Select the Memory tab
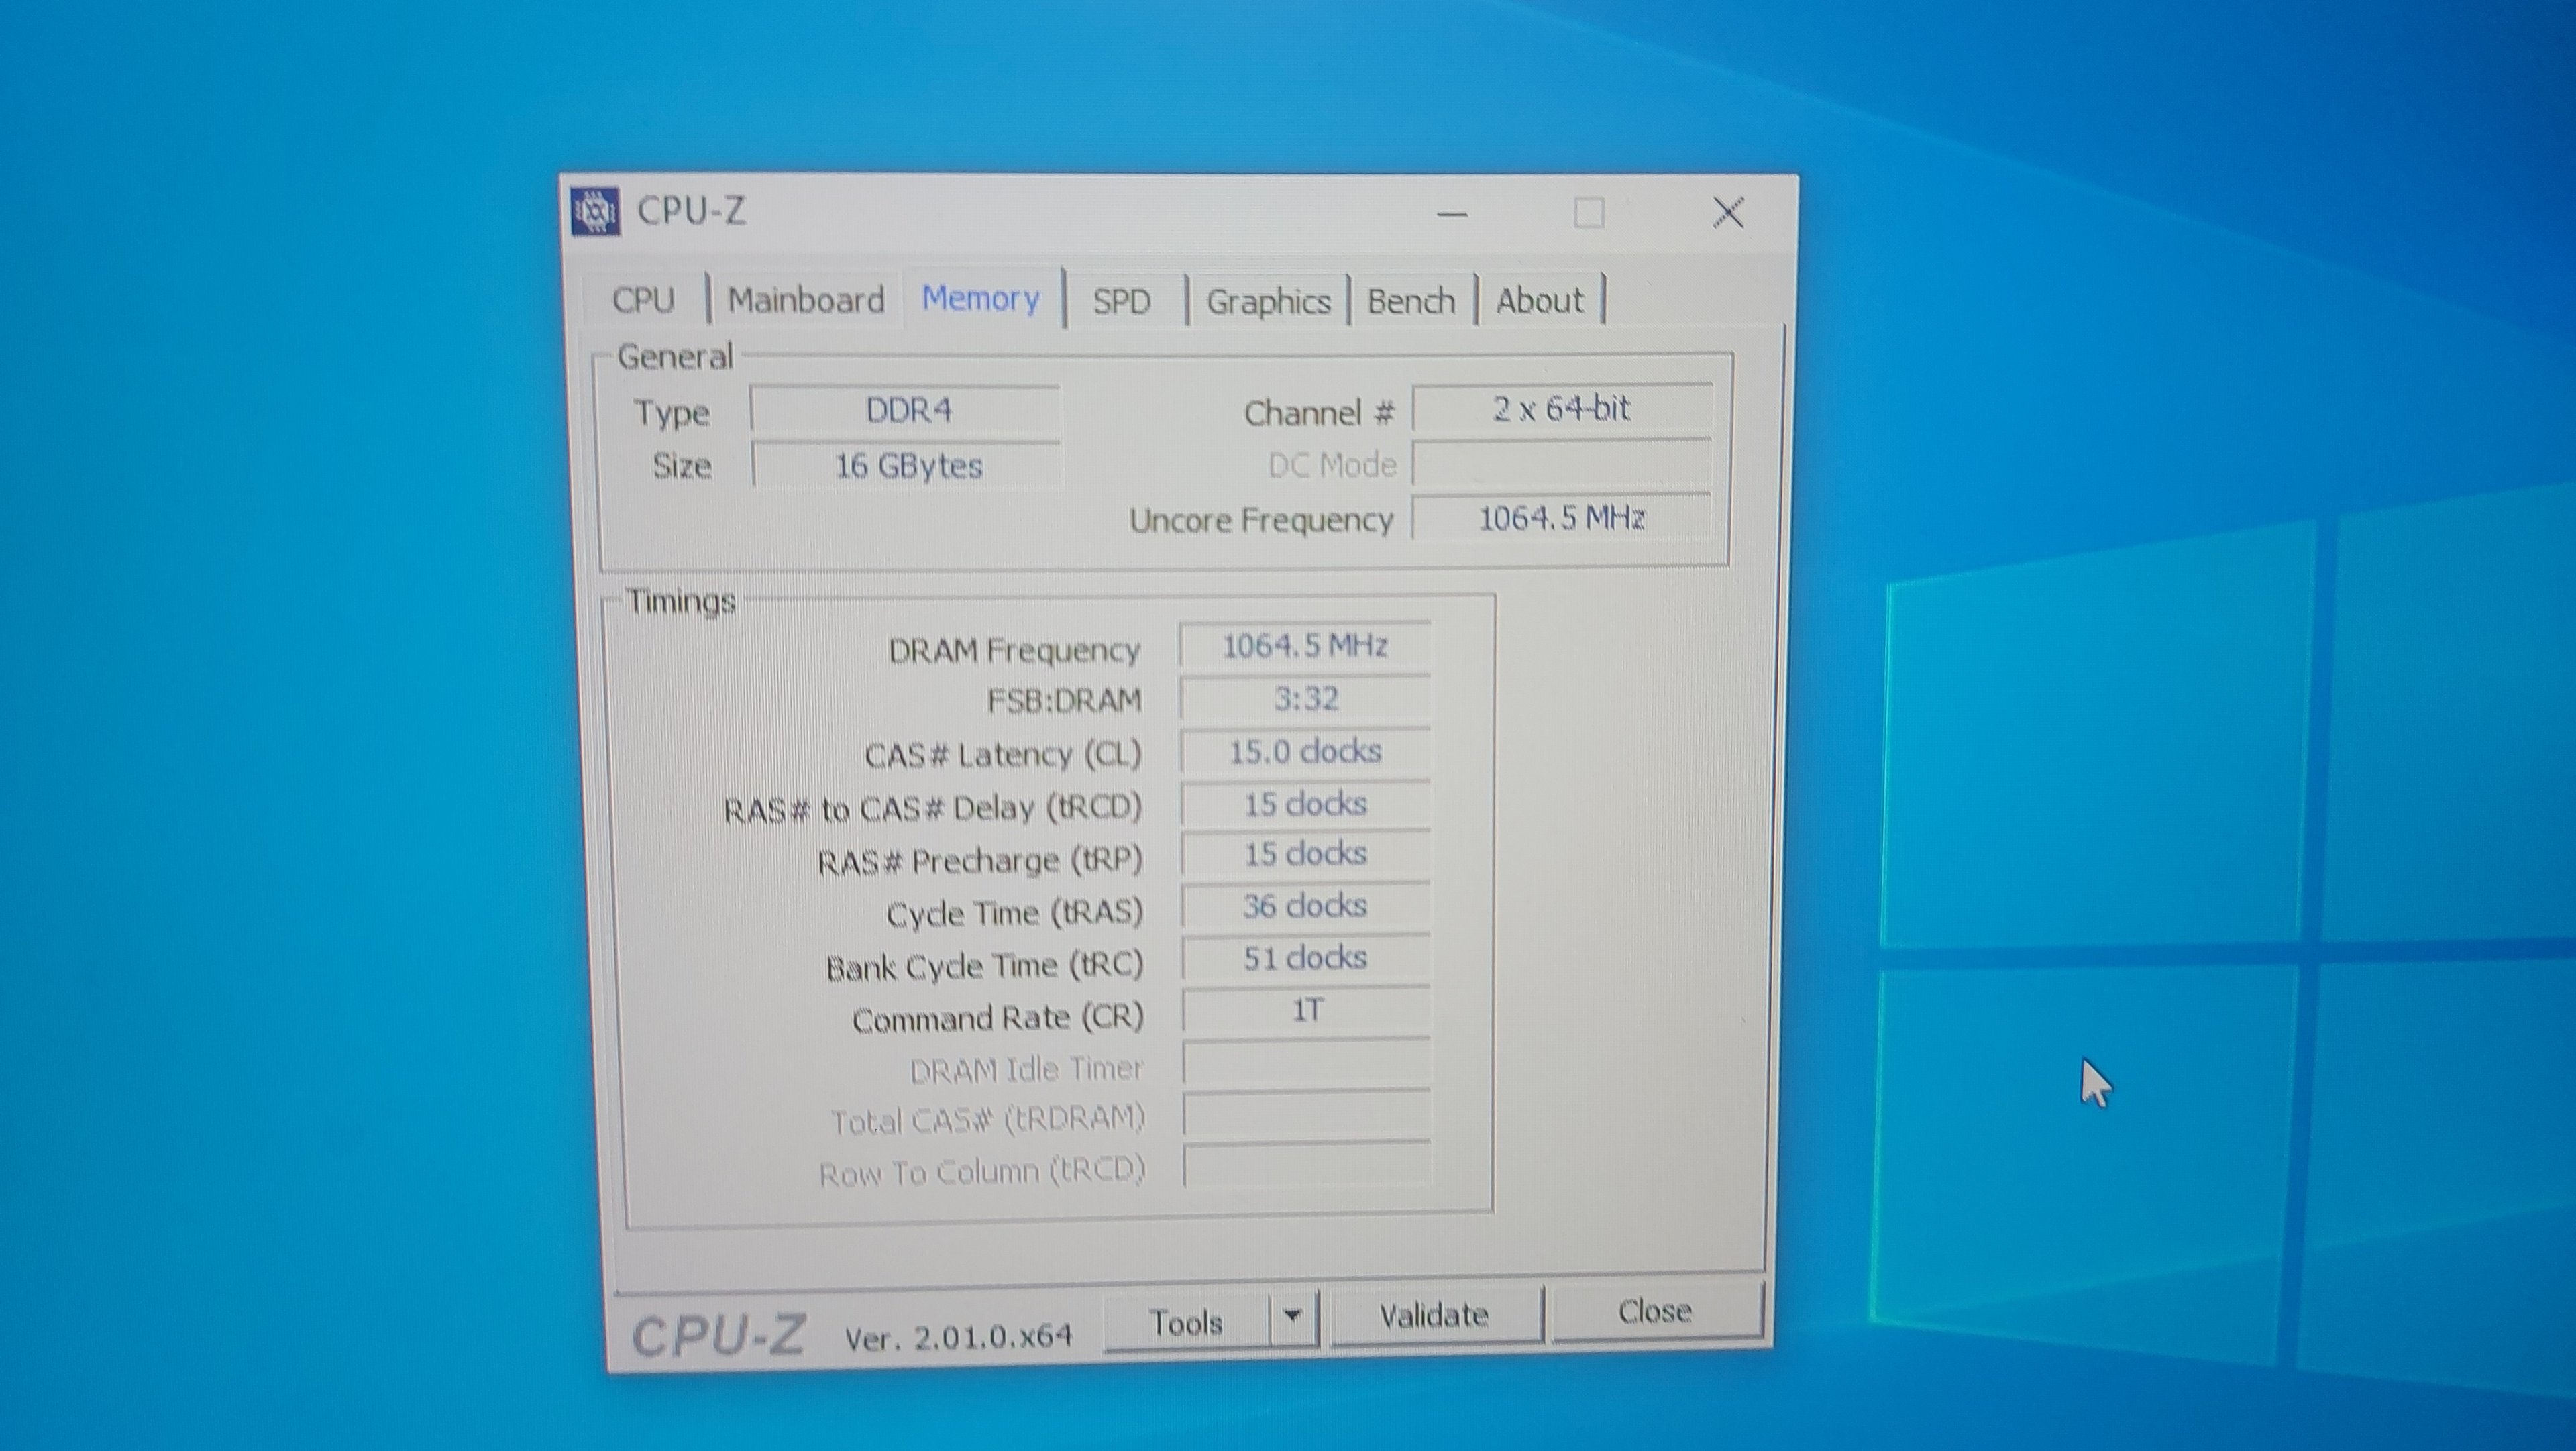The width and height of the screenshot is (2576, 1451). coord(980,298)
